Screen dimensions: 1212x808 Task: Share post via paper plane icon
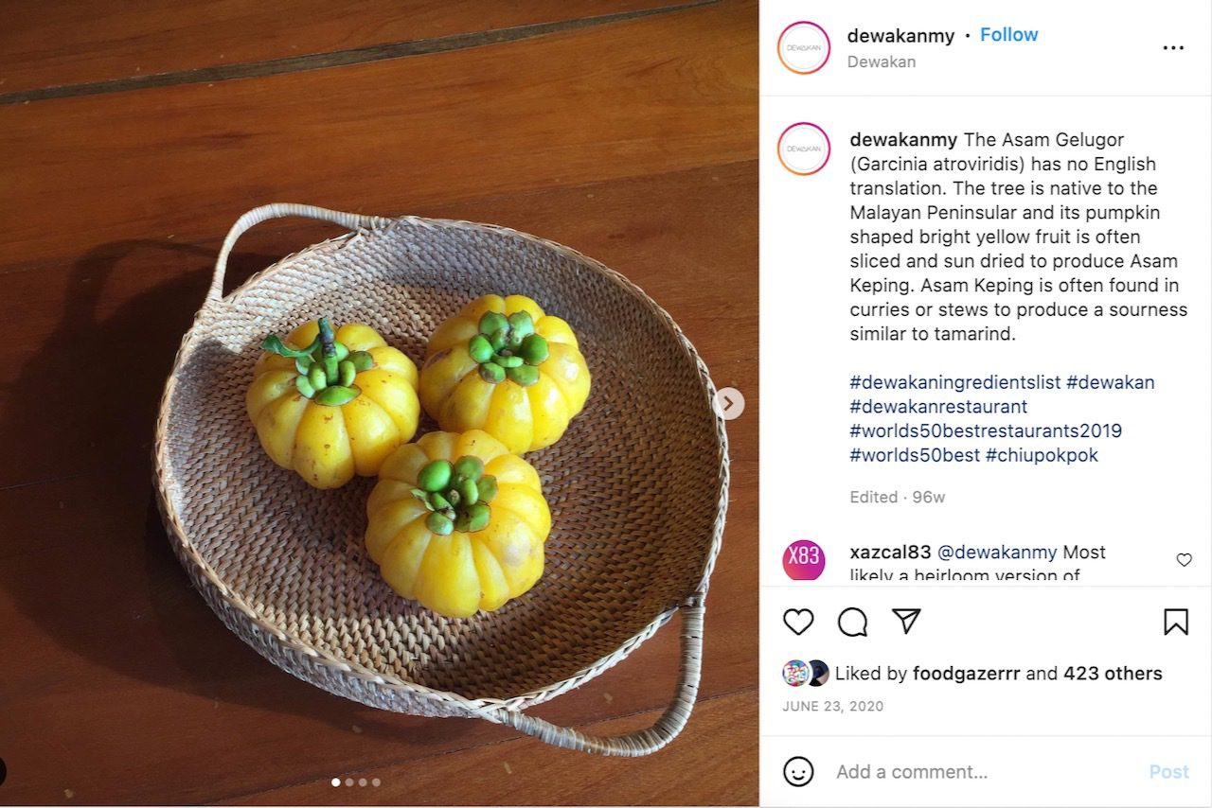pyautogui.click(x=906, y=621)
